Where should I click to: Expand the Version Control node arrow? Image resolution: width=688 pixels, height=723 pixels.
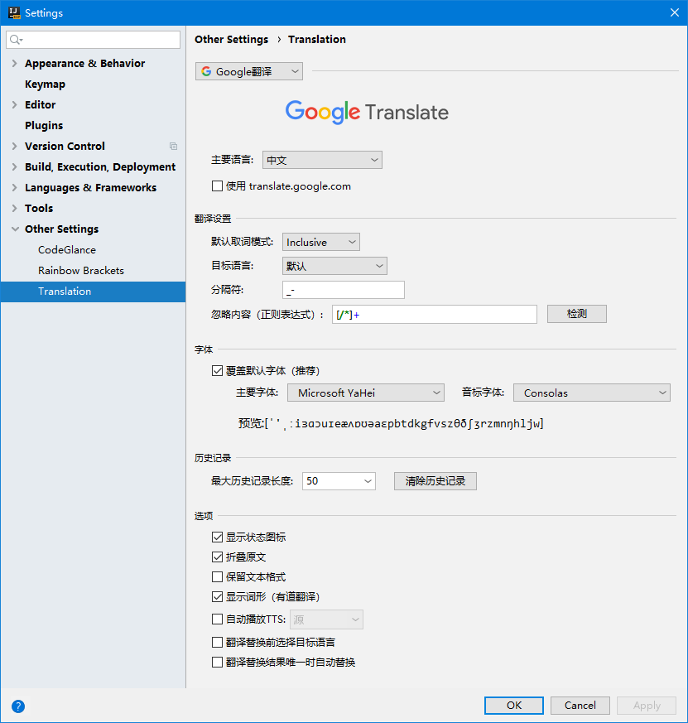click(15, 146)
